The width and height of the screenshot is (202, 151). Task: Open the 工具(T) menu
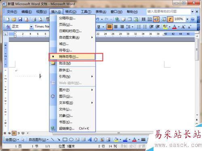(86, 12)
